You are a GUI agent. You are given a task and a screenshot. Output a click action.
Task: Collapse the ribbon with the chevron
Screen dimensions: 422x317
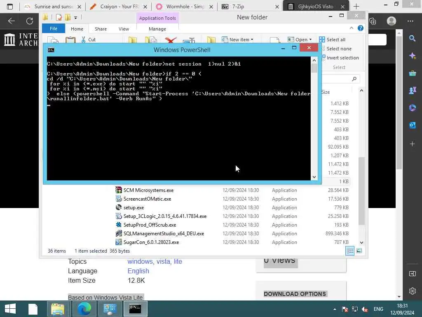352,28
